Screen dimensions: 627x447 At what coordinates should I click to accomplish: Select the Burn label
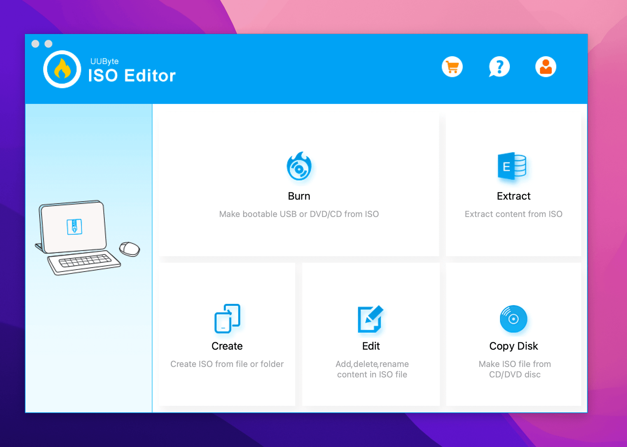pos(299,196)
